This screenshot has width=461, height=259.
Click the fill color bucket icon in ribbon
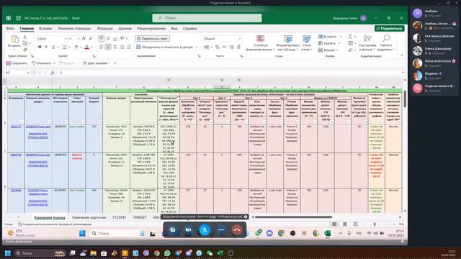76,47
